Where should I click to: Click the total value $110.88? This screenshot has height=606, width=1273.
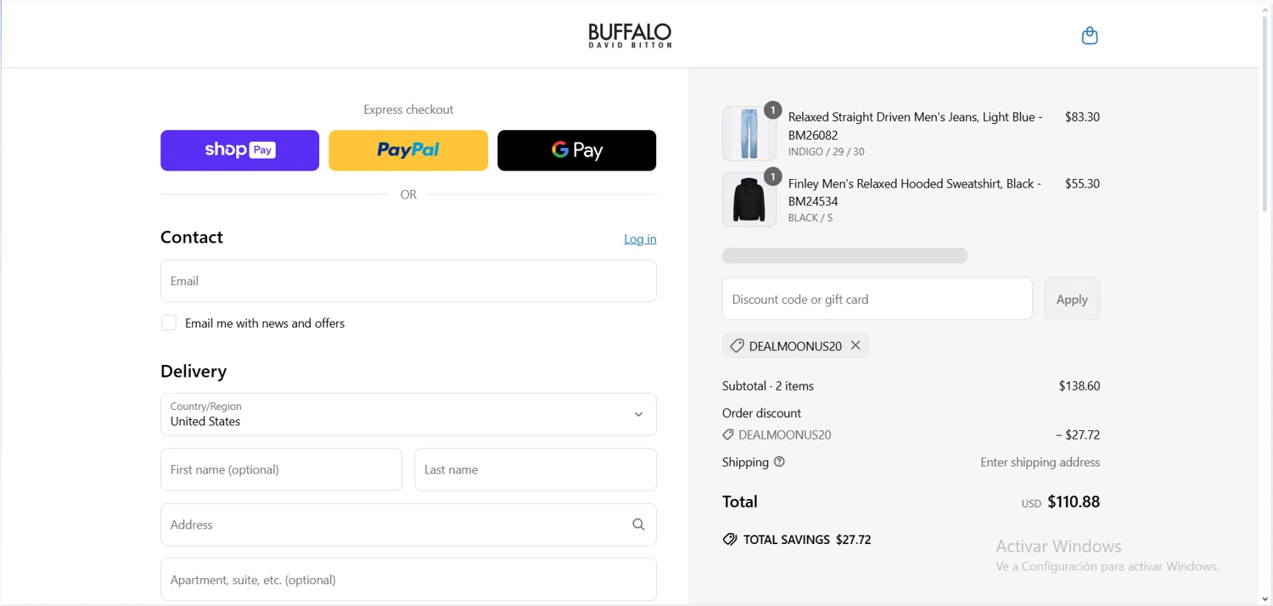pyautogui.click(x=1074, y=502)
